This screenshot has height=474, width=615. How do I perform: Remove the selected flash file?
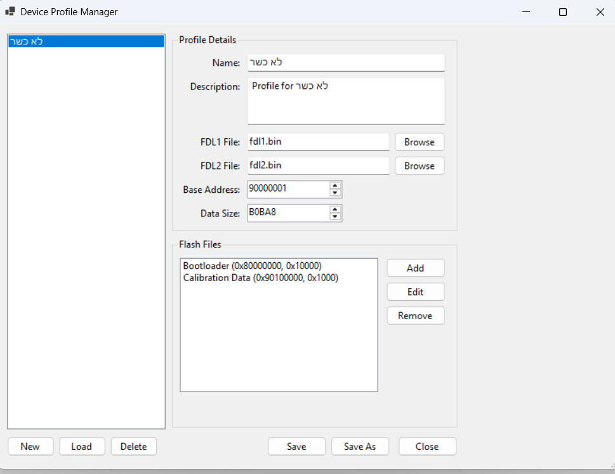[x=415, y=315]
